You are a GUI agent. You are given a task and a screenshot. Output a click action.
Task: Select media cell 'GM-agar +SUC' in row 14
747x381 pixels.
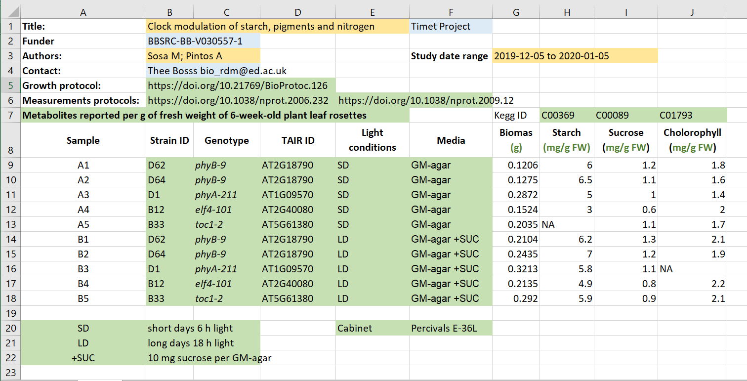tap(451, 239)
